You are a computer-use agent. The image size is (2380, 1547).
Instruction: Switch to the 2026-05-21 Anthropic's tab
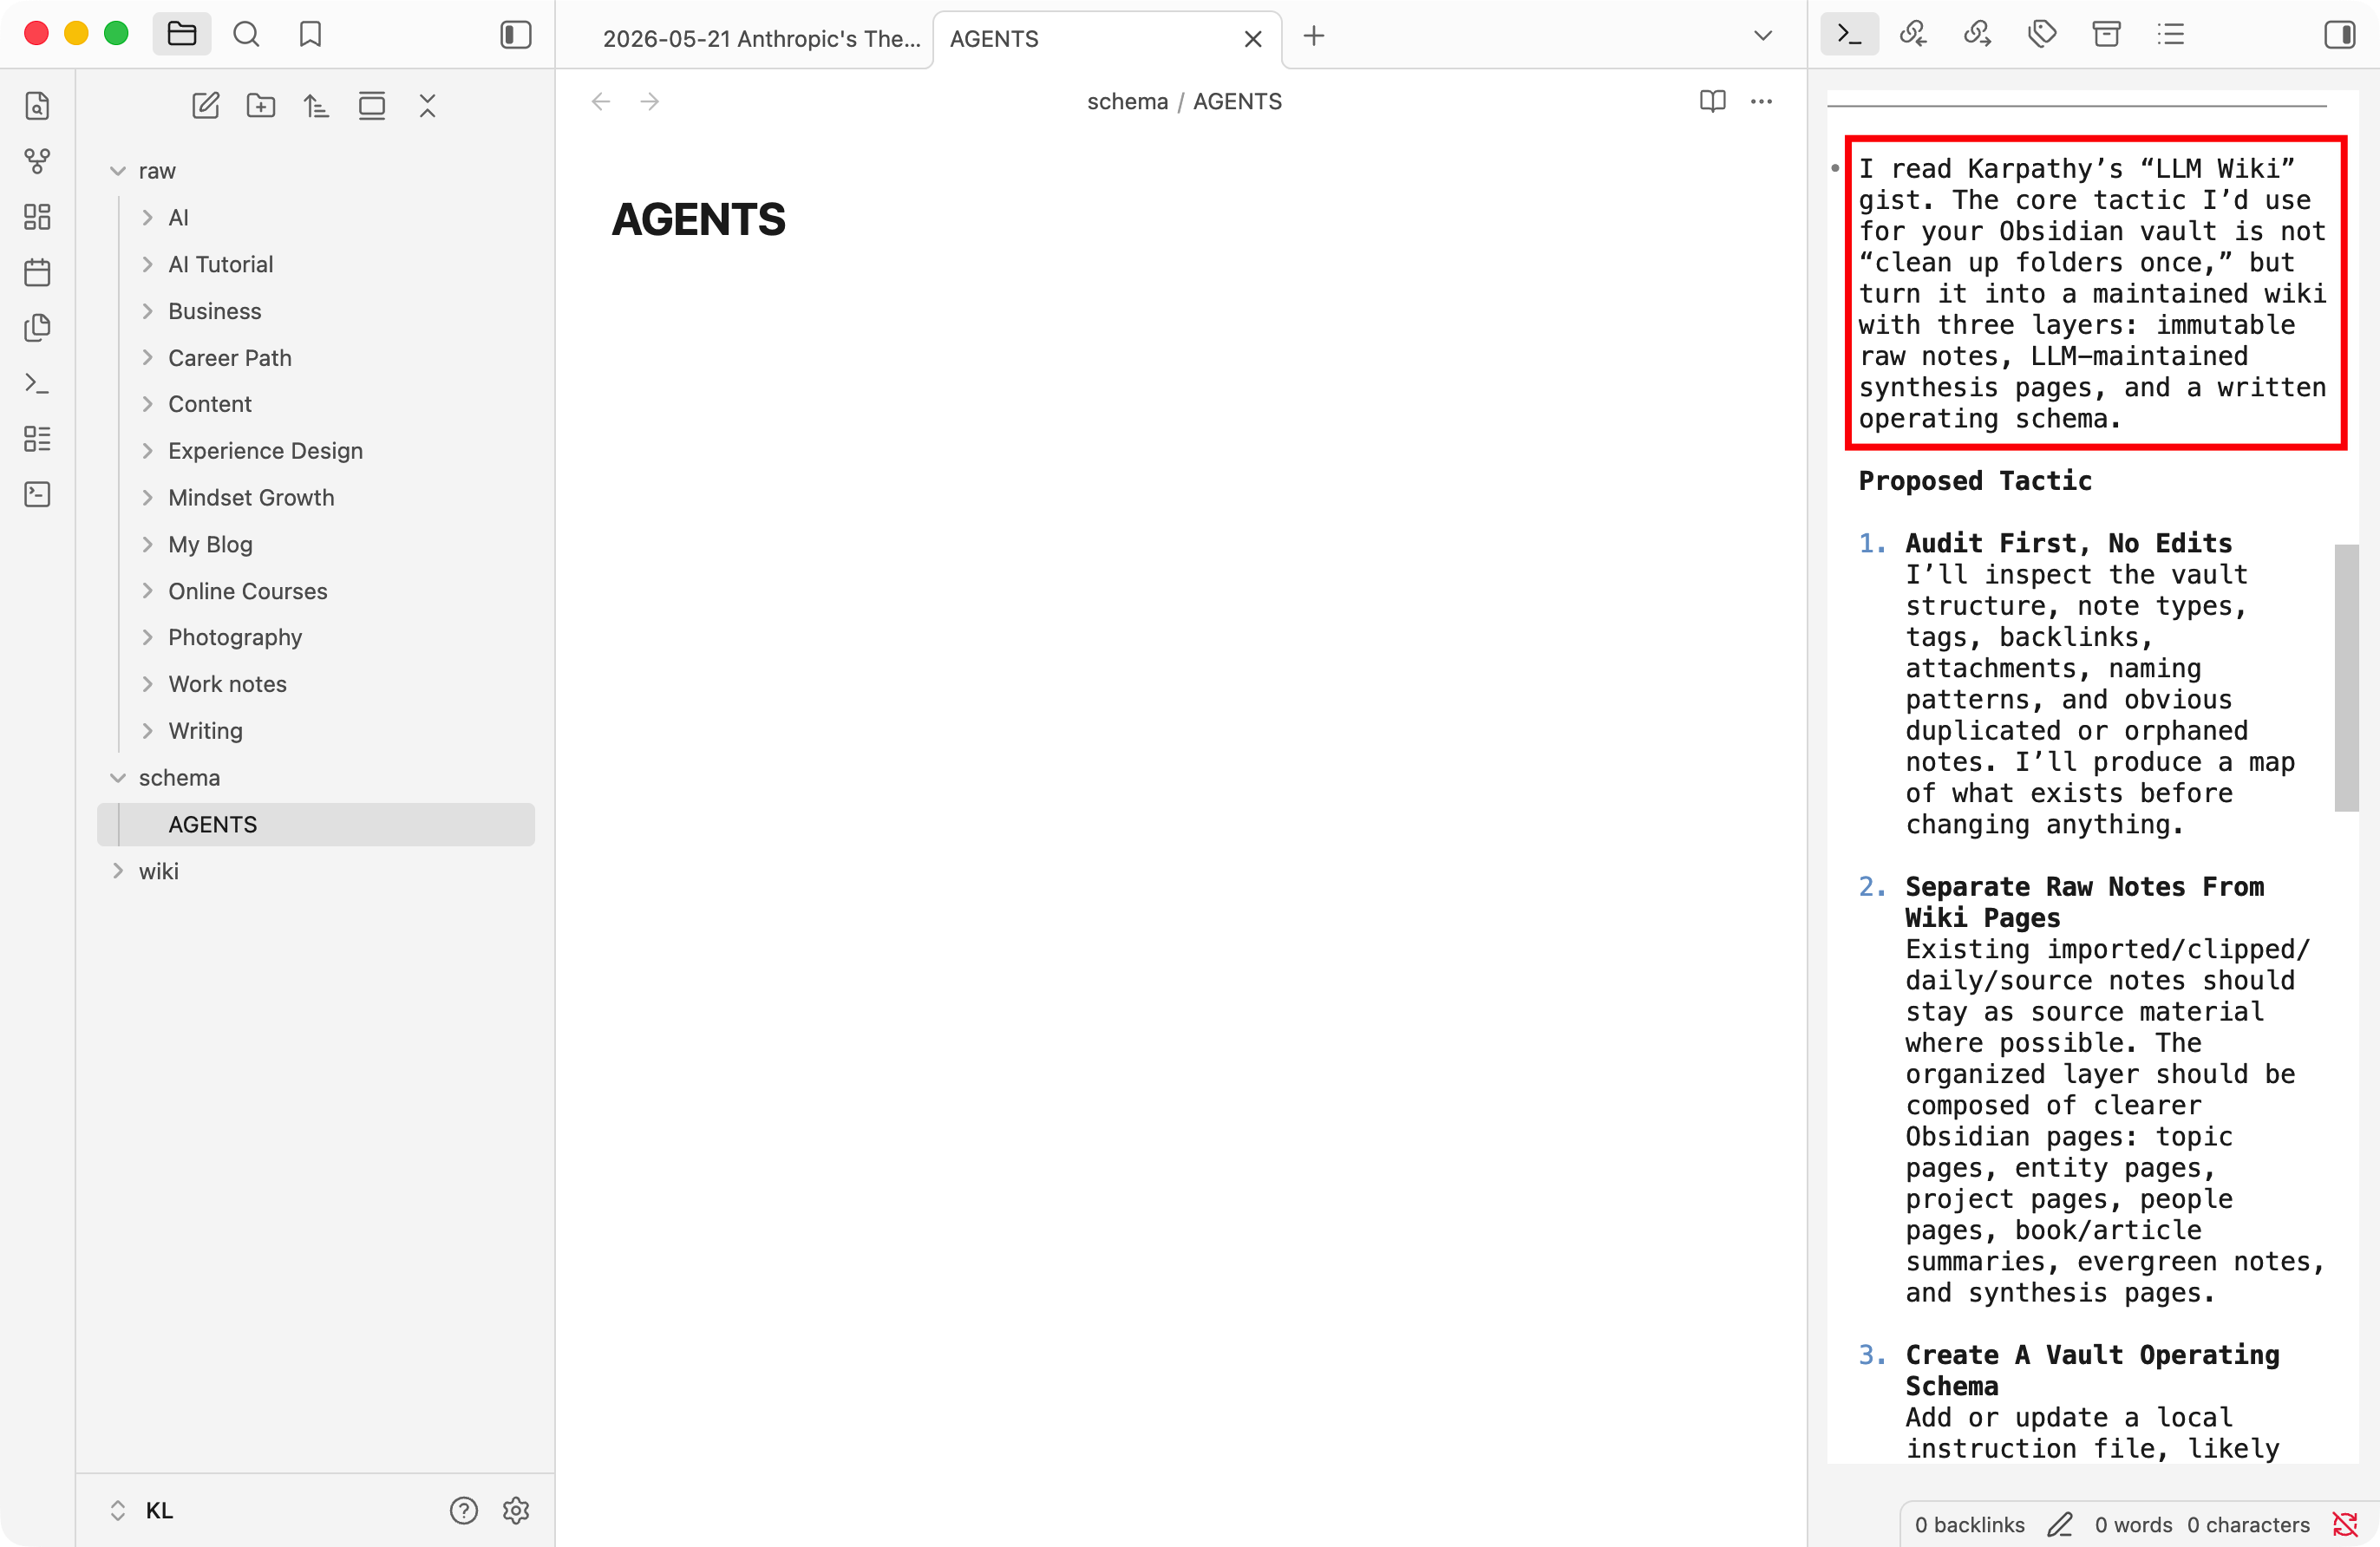pos(760,39)
